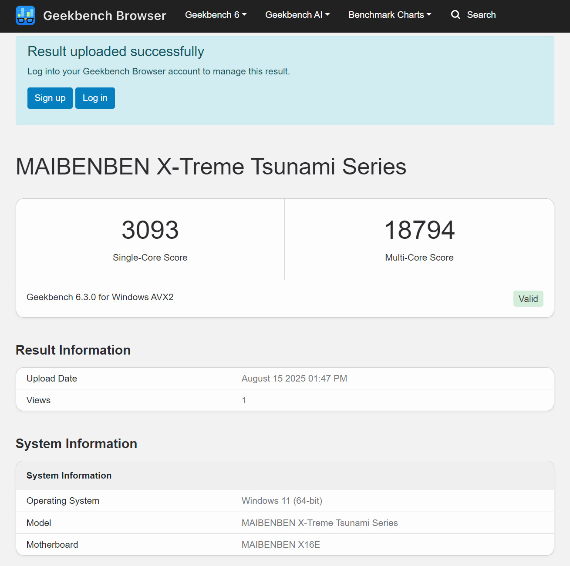Expand the Geekbench 6 dropdown menu
This screenshot has height=566, width=570.
(216, 15)
